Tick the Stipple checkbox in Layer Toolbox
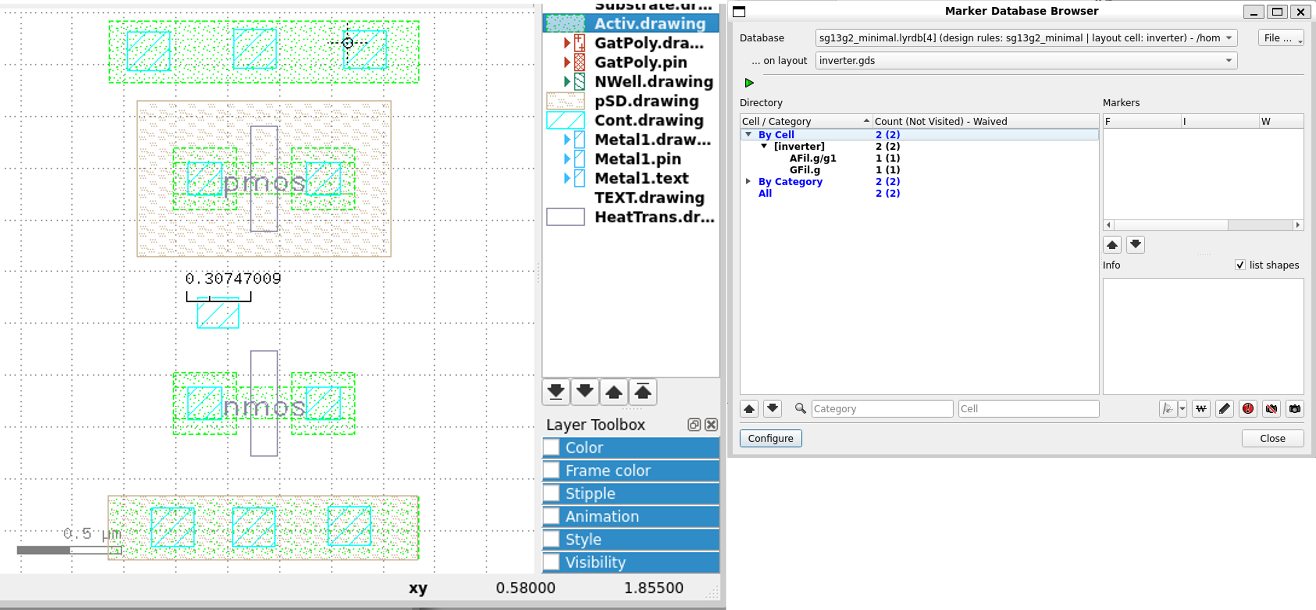This screenshot has height=610, width=1316. coord(551,494)
